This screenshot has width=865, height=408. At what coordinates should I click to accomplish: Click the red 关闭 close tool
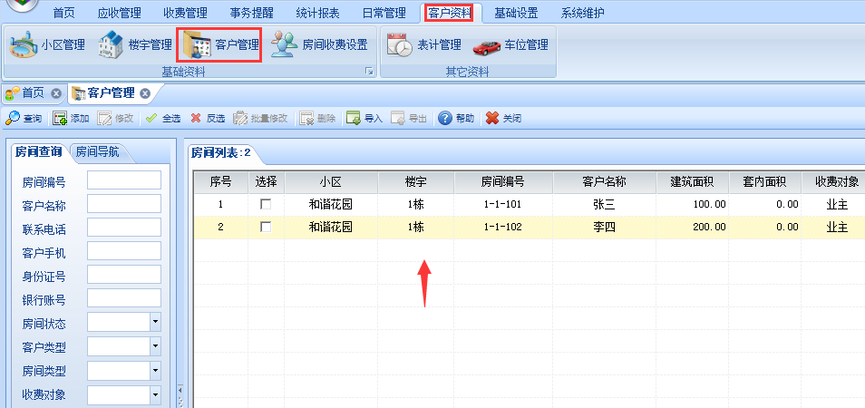coord(503,118)
